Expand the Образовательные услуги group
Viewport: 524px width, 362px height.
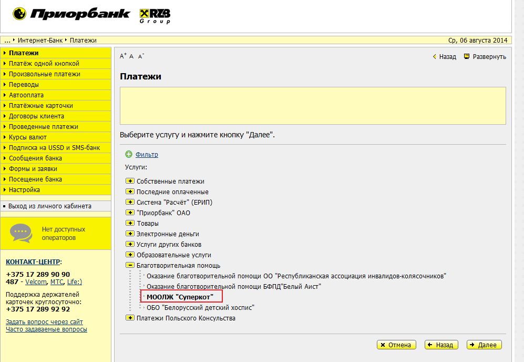click(x=130, y=255)
